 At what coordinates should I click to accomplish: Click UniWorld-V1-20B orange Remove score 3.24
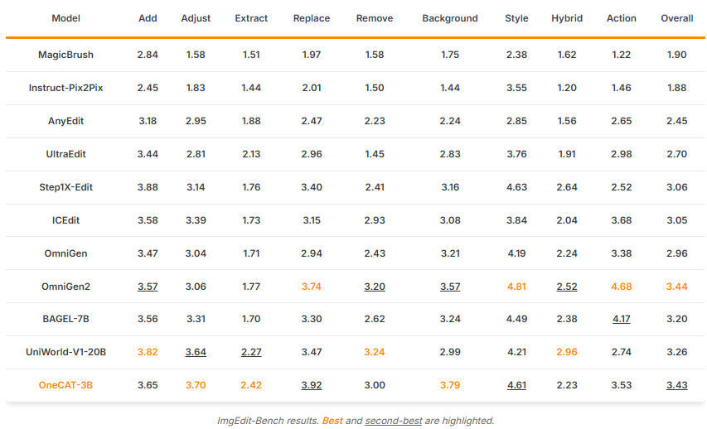pyautogui.click(x=375, y=352)
